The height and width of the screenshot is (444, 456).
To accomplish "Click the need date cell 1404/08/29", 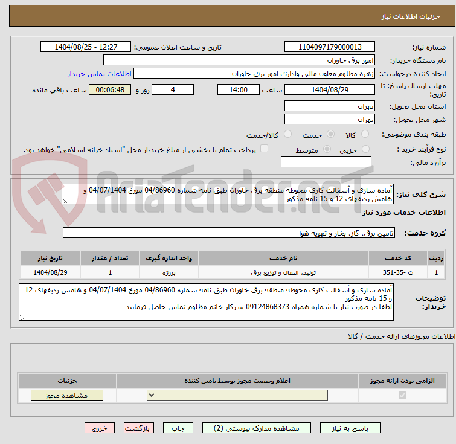I will [x=50, y=272].
